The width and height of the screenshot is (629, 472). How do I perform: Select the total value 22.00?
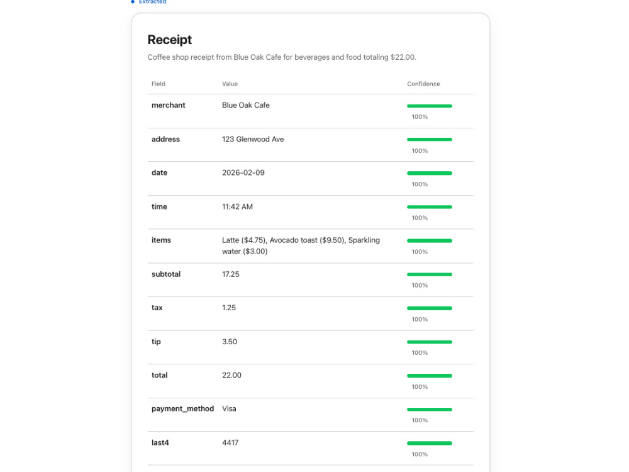pyautogui.click(x=232, y=375)
